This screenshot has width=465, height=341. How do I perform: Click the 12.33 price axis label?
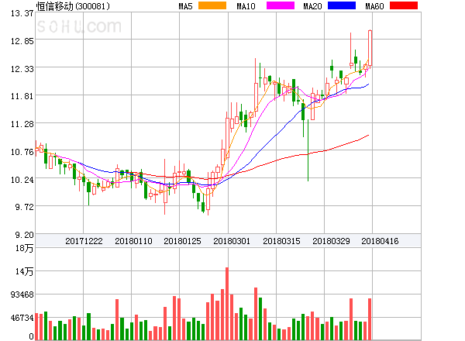pyautogui.click(x=22, y=69)
